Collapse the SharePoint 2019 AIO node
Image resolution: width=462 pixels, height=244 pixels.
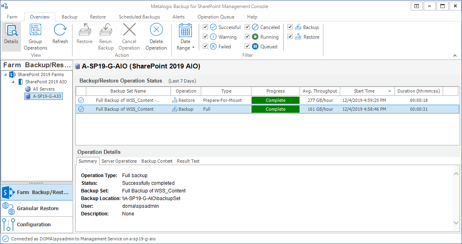pyautogui.click(x=13, y=81)
